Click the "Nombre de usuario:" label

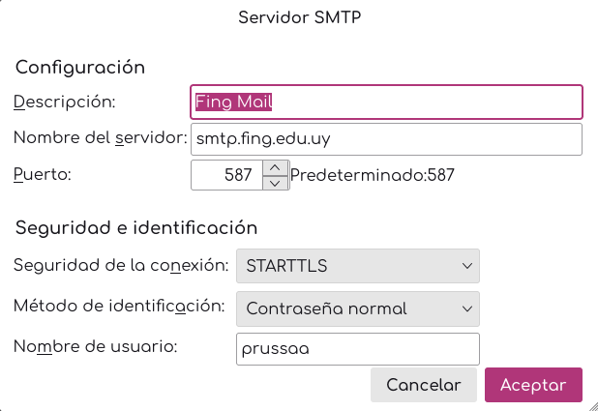coord(96,347)
